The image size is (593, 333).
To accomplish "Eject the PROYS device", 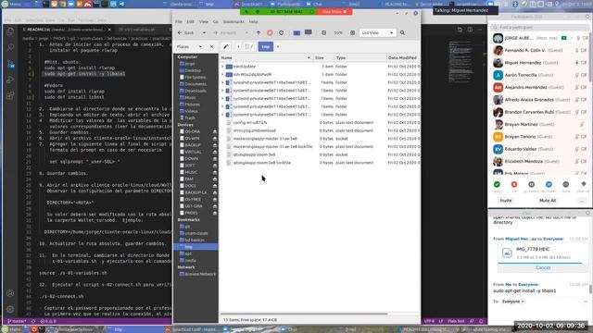I will [215, 213].
